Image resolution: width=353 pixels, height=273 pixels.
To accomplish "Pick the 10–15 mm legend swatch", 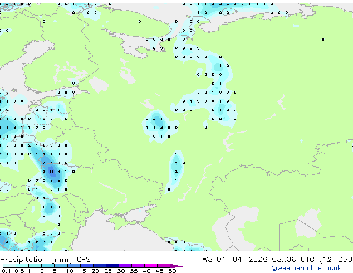I will click(73, 266).
